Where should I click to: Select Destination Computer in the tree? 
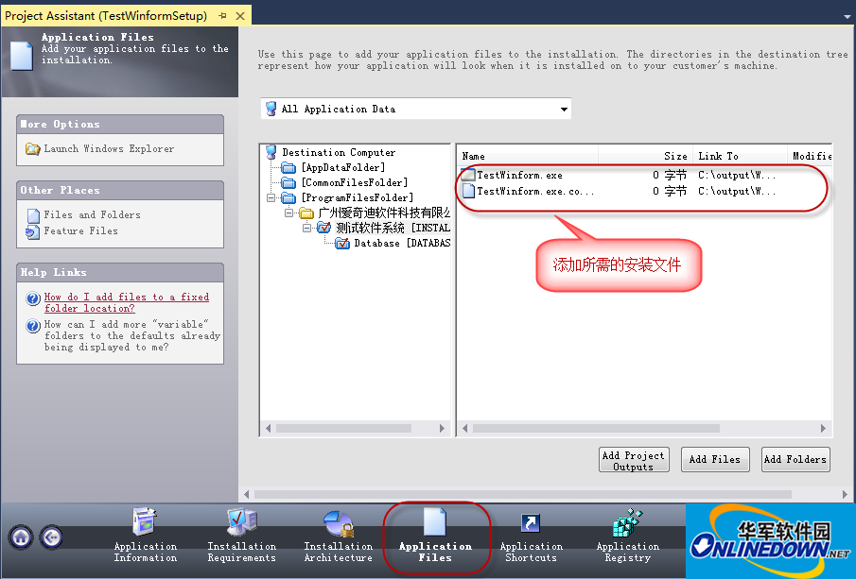pyautogui.click(x=339, y=152)
